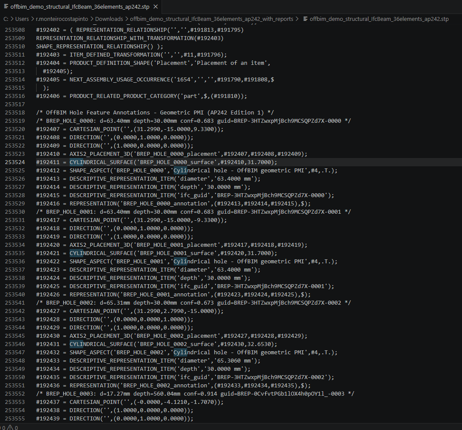Click the BREP_HOLE_0003 comment line
462x430 pixels.
point(195,394)
